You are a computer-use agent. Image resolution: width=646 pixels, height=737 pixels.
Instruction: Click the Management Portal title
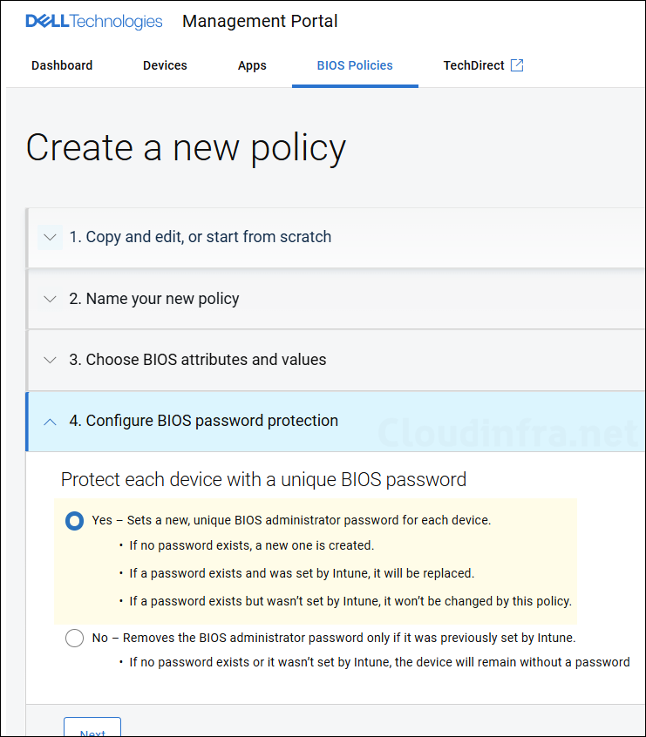[x=260, y=22]
